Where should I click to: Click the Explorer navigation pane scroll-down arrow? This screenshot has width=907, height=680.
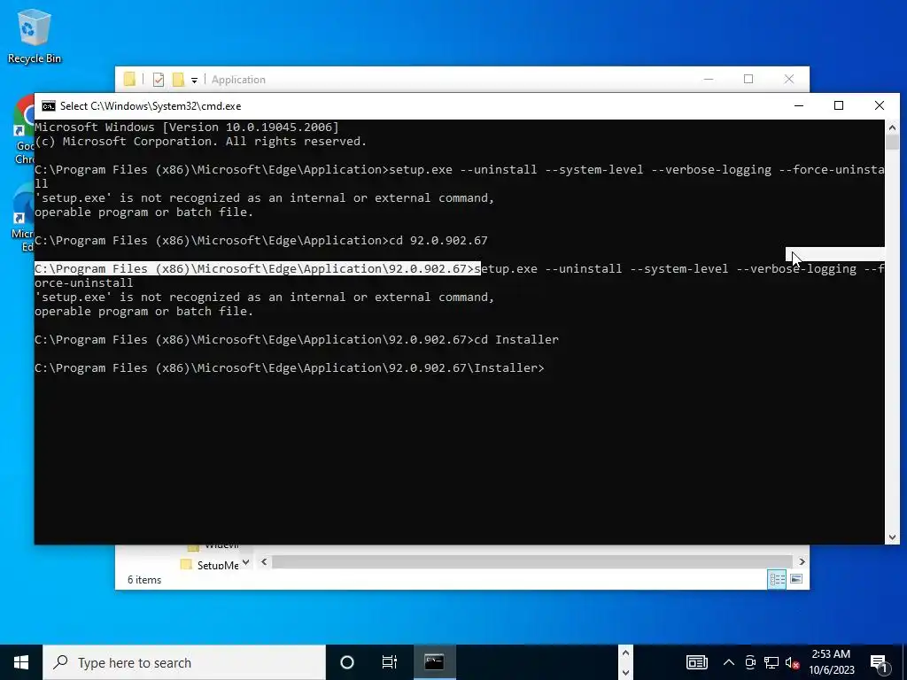(x=246, y=561)
